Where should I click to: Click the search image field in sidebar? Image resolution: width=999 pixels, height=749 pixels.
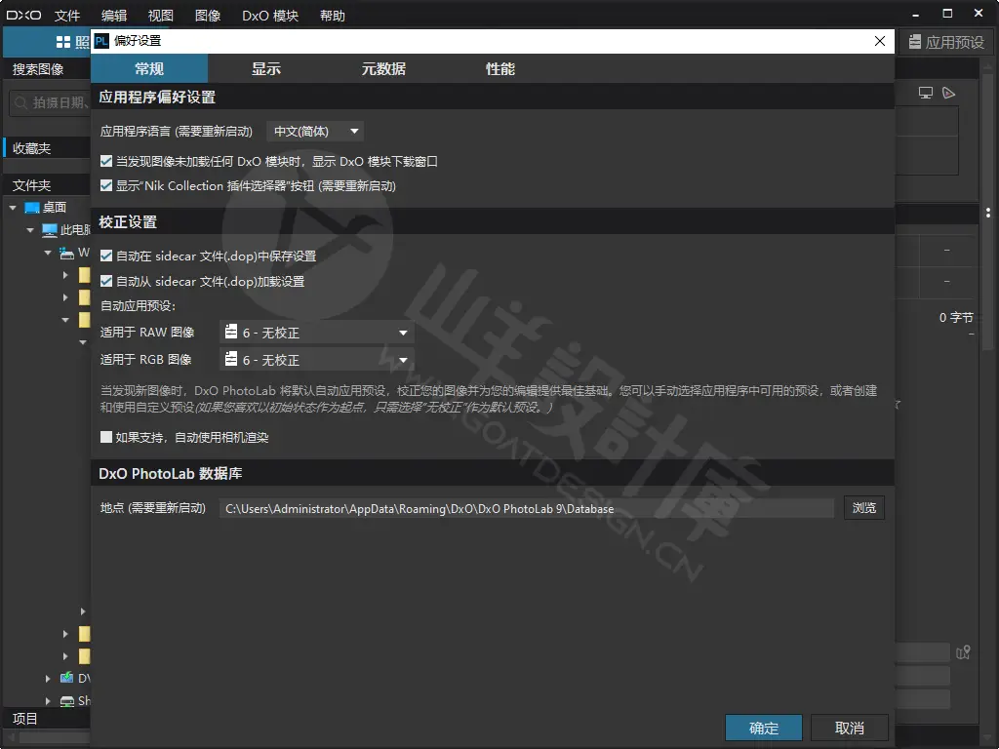[50, 102]
